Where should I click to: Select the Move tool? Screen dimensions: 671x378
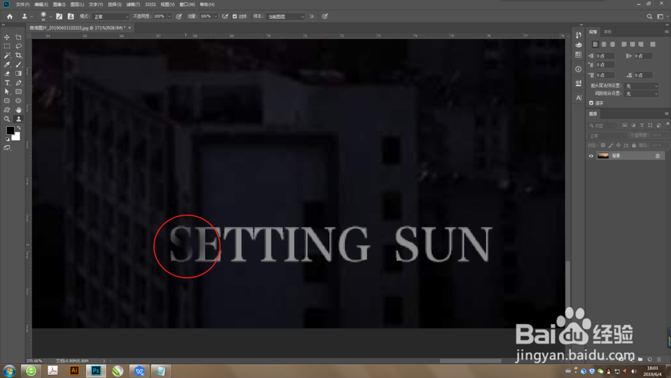7,37
